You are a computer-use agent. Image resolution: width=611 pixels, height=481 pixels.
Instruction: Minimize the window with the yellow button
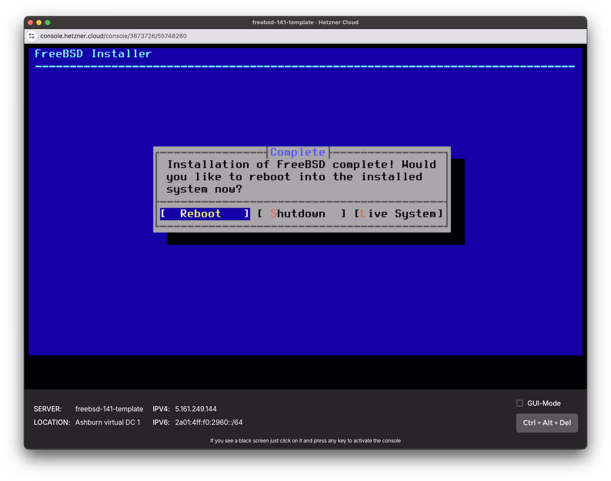39,22
